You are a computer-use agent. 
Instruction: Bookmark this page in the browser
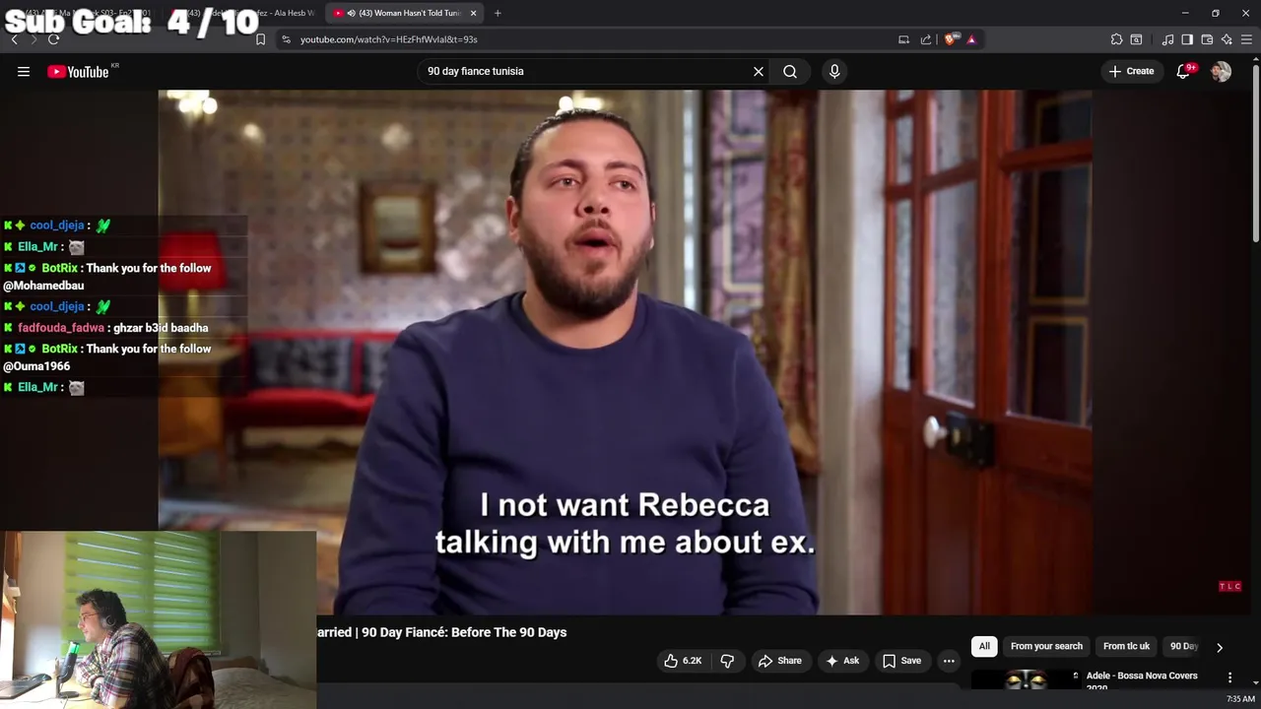260,39
